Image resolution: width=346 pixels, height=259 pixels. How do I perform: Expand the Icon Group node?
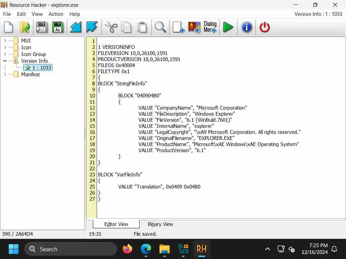pyautogui.click(x=5, y=54)
